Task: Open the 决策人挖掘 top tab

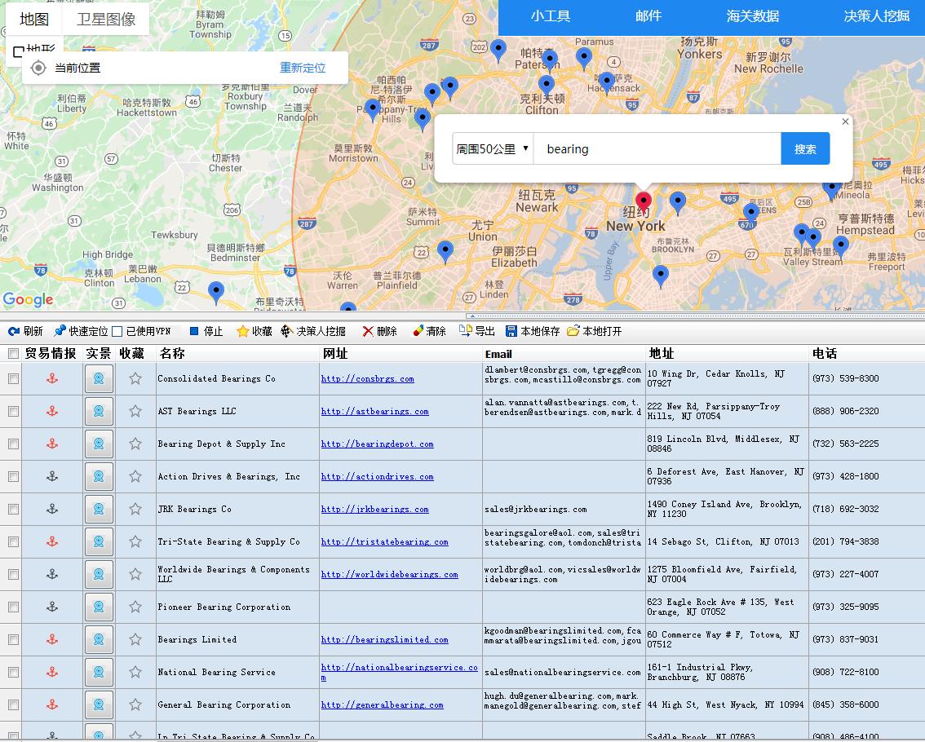Action: click(877, 16)
